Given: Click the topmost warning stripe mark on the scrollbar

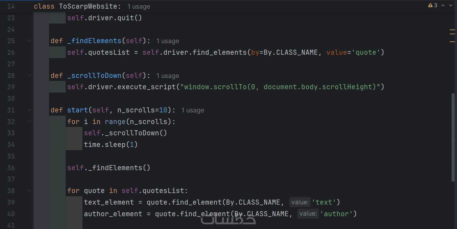Looking at the screenshot, I should (452, 30).
